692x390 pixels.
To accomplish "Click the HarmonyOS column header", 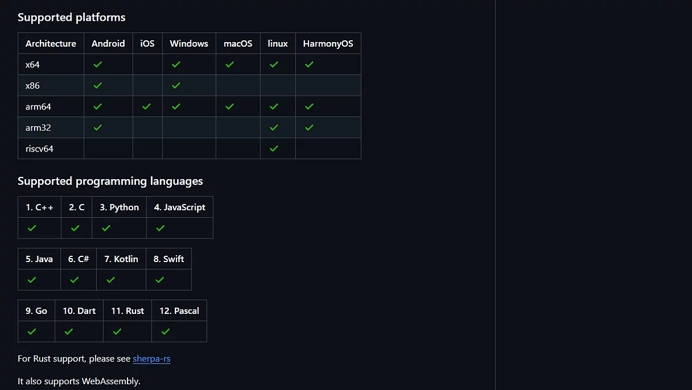I will pos(328,43).
